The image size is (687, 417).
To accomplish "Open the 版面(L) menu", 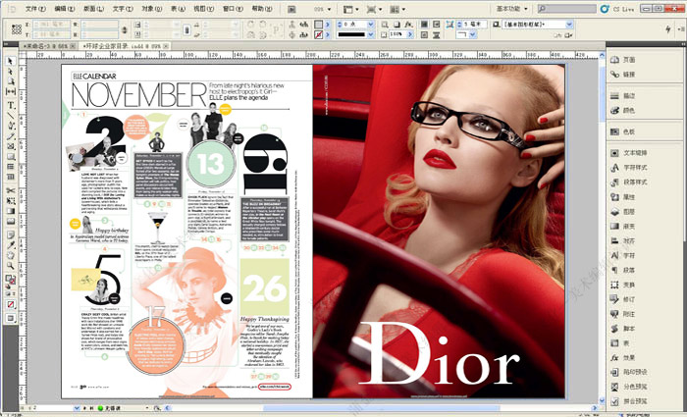I will click(93, 9).
